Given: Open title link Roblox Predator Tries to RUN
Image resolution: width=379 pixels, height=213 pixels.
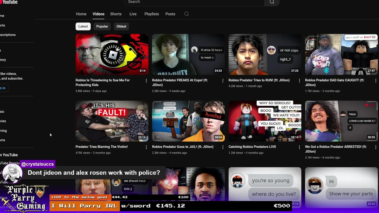Looking at the screenshot, I should coord(259,80).
